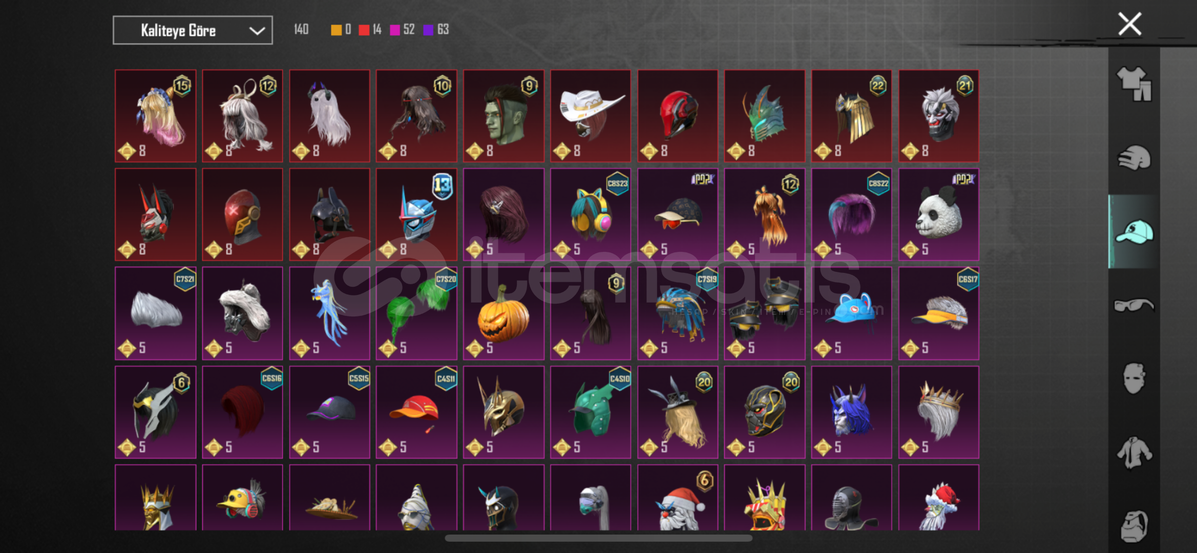Select the white panda head item
This screenshot has width=1197, height=553.
click(938, 215)
